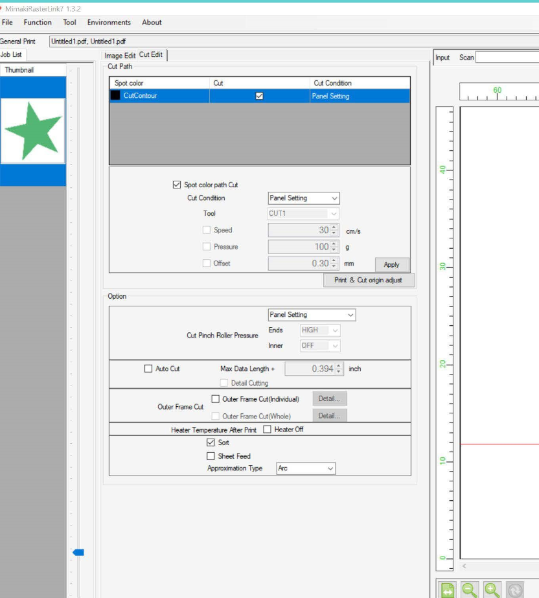The height and width of the screenshot is (598, 539).
Task: Click the zoom out magnifier icon
Action: point(470,590)
